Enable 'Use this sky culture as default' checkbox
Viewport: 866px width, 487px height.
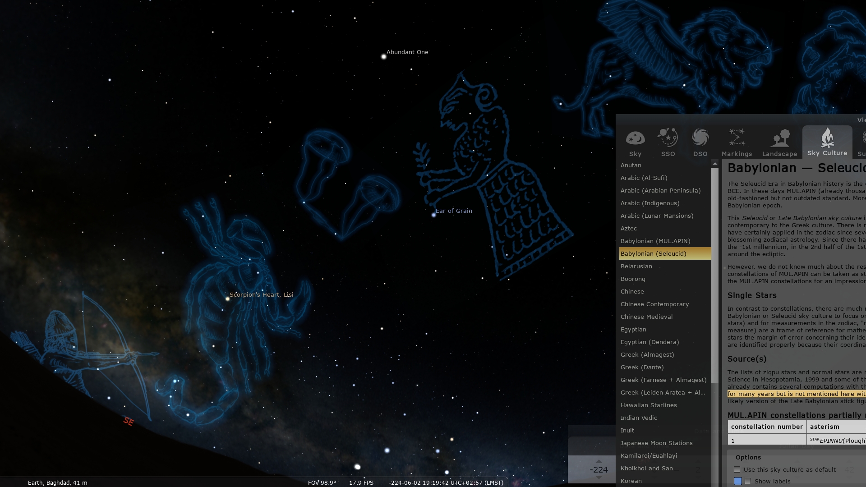click(x=737, y=469)
